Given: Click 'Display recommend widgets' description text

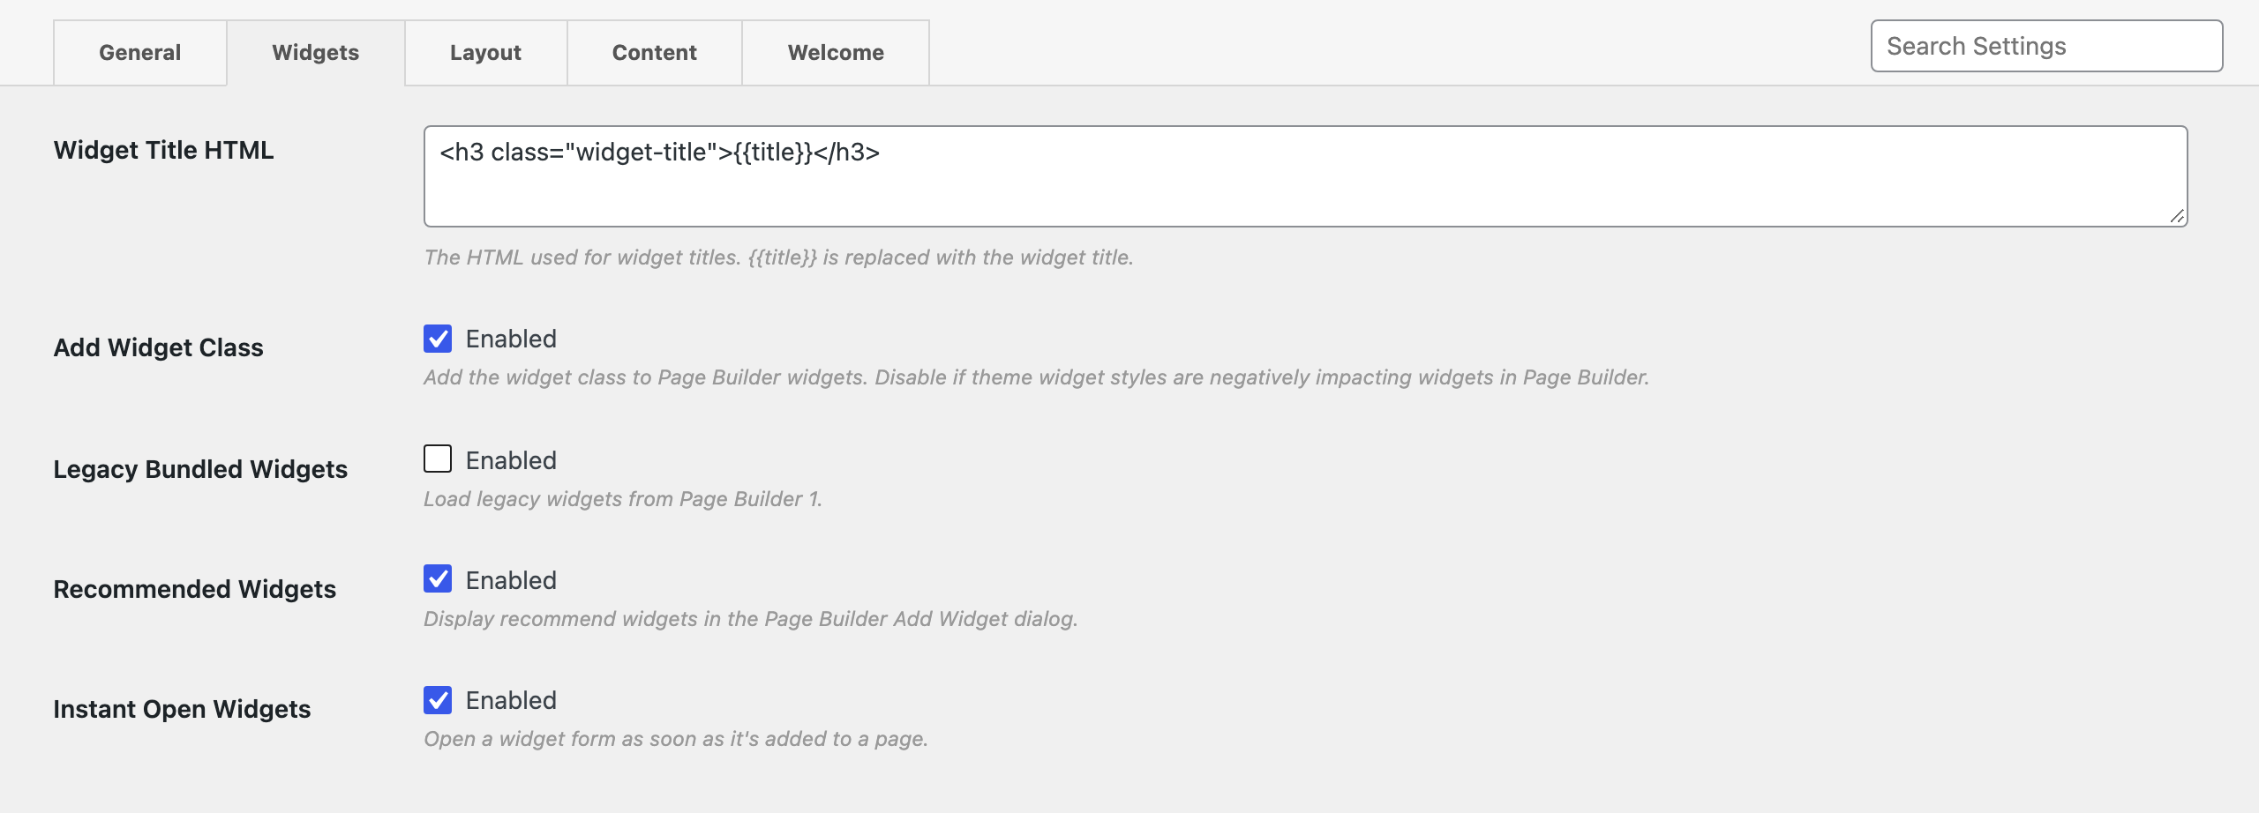Looking at the screenshot, I should coord(751,619).
